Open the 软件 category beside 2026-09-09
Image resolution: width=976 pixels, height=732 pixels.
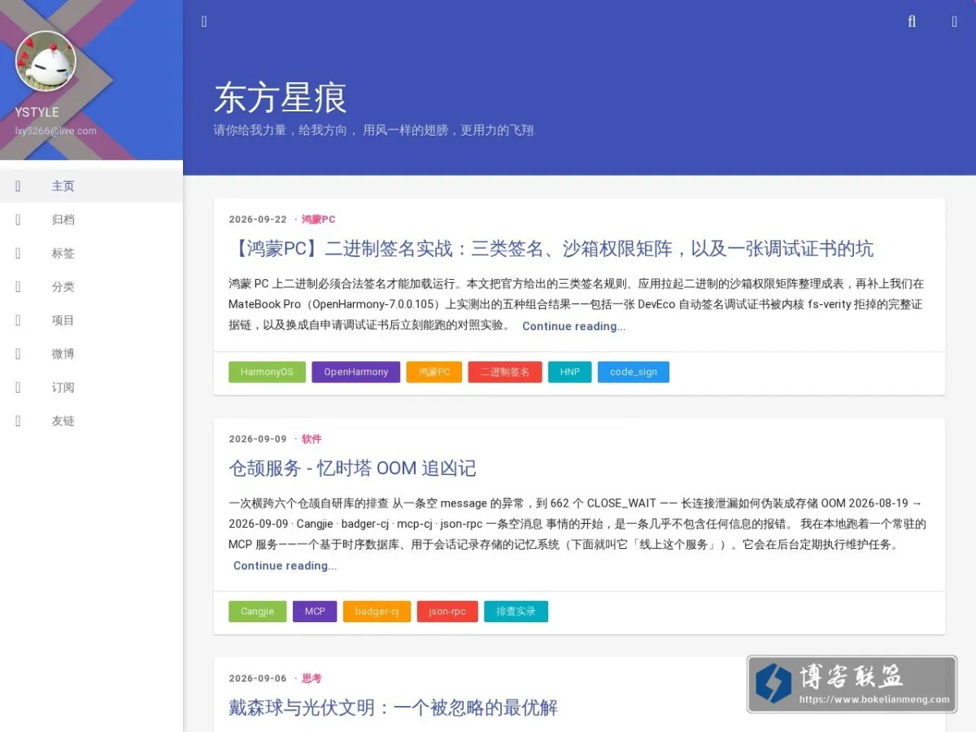[312, 439]
